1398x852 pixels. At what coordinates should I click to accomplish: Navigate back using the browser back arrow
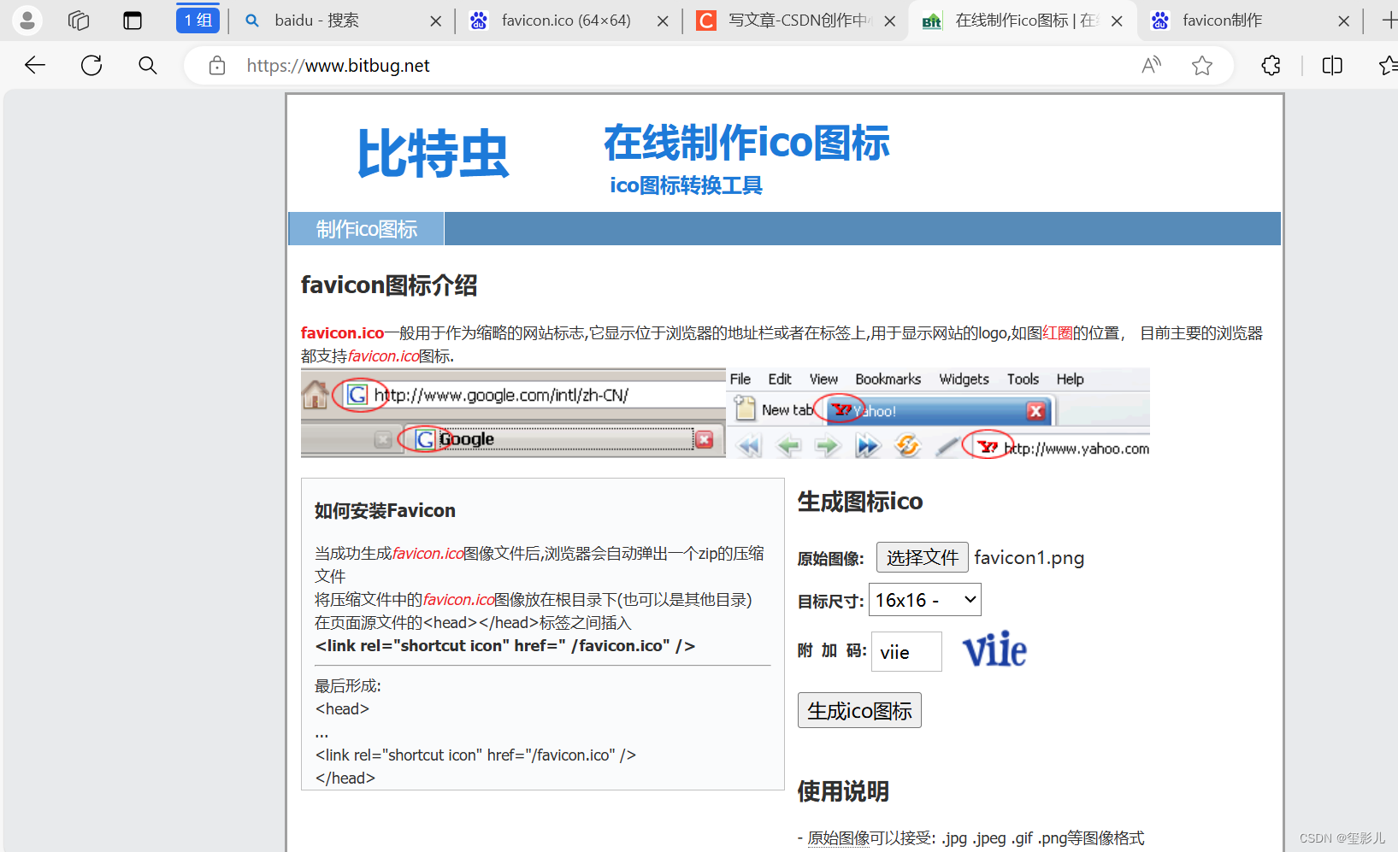(x=34, y=65)
